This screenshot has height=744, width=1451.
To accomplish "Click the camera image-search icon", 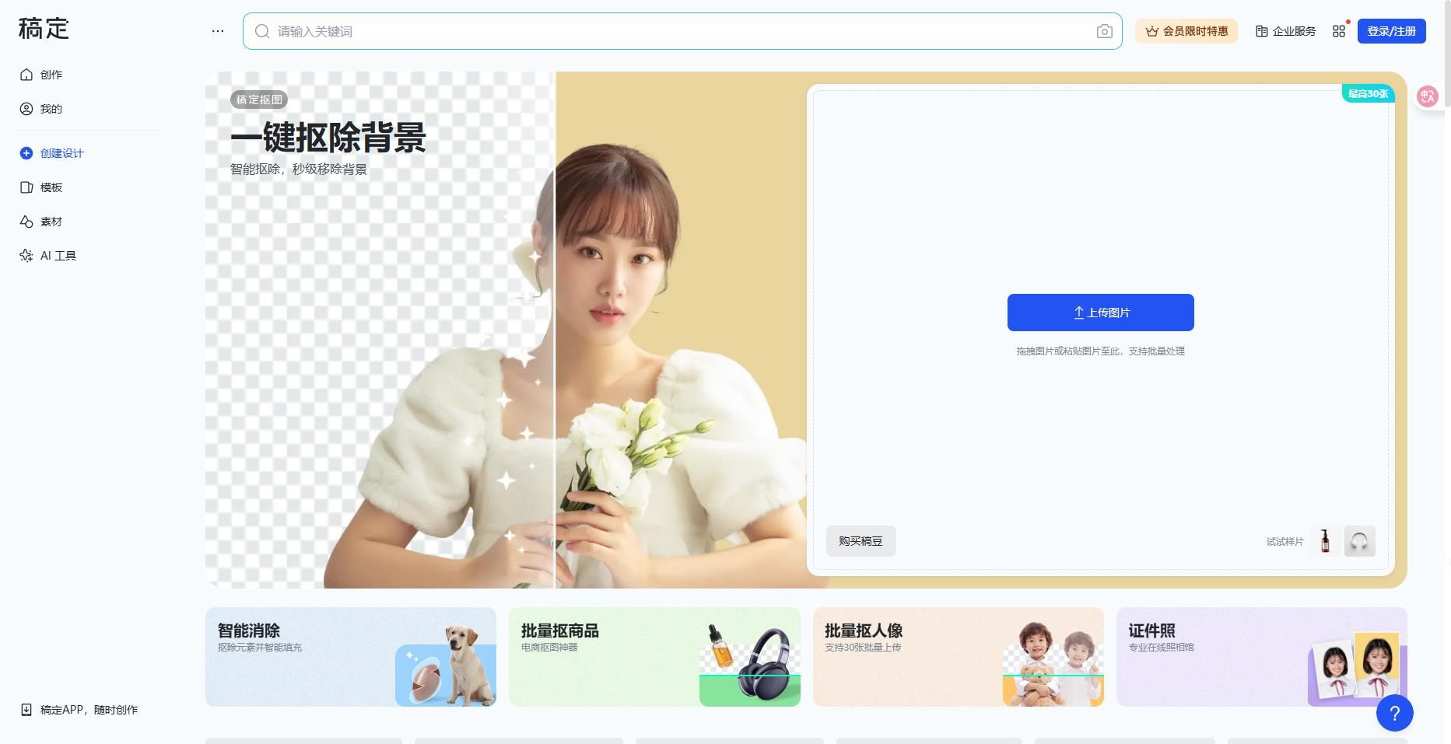I will pos(1104,31).
